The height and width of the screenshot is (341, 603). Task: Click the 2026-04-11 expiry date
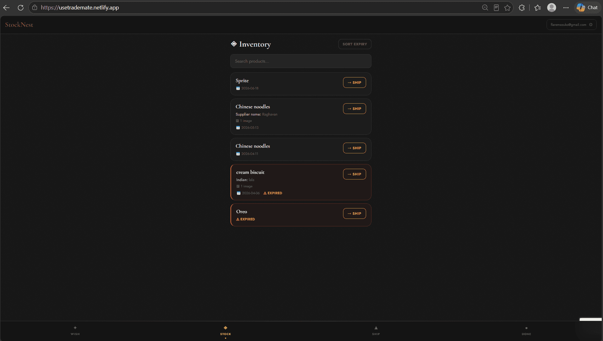[250, 154]
